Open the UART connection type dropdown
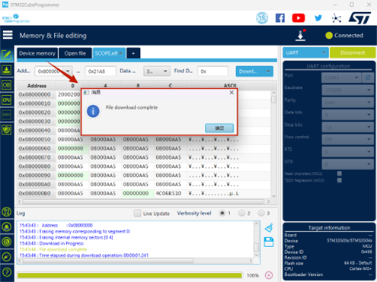 (305, 52)
